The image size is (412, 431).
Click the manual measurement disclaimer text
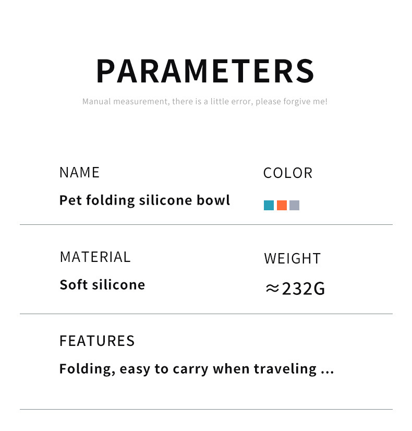point(205,101)
